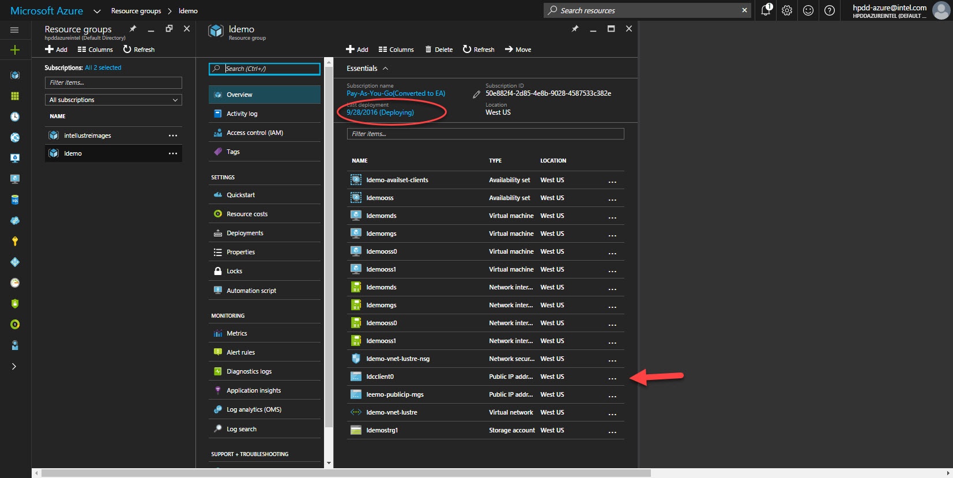The image size is (953, 478).
Task: Open Diagnostics logs item
Action: [265, 371]
